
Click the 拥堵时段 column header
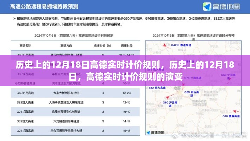pyautogui.click(x=127, y=46)
